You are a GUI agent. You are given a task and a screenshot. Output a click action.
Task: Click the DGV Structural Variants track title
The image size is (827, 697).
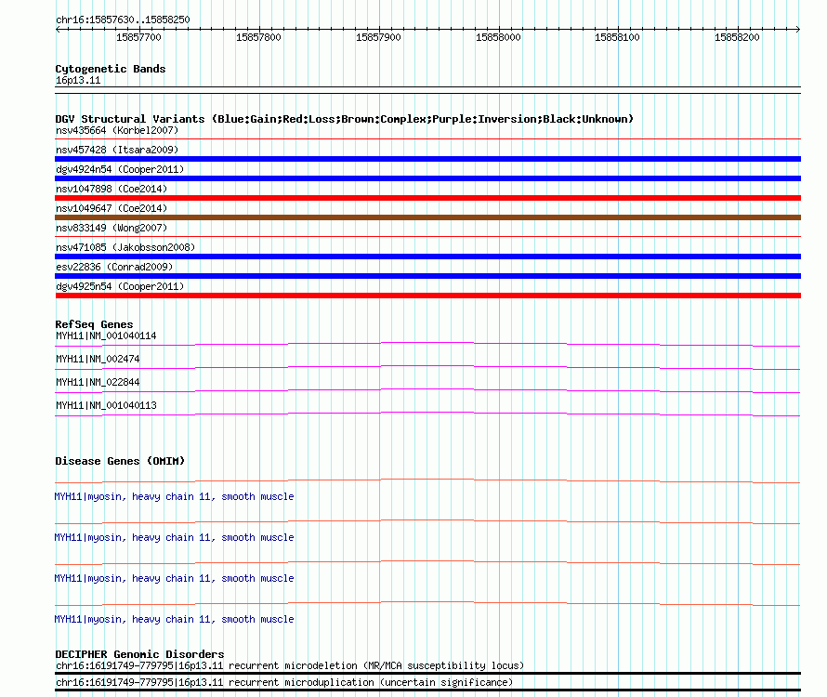pos(345,119)
